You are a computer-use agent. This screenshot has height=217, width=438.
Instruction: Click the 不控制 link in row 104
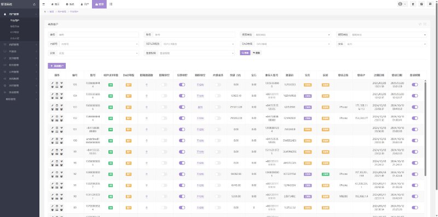(x=200, y=96)
